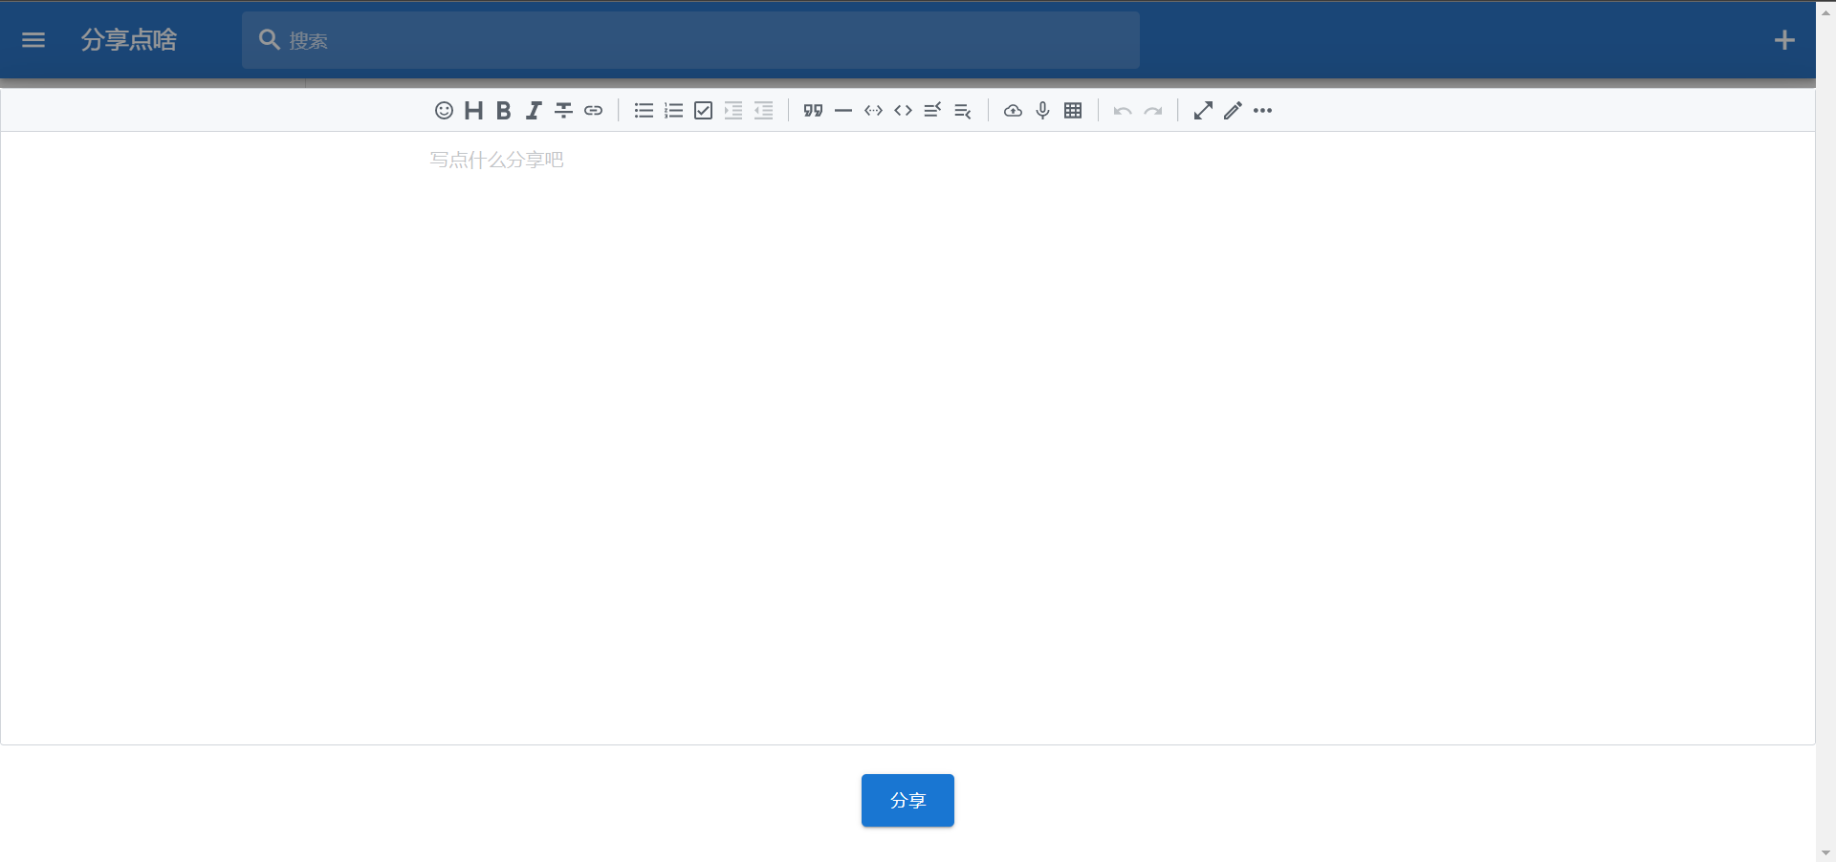Start microphone audio recording

click(1042, 111)
